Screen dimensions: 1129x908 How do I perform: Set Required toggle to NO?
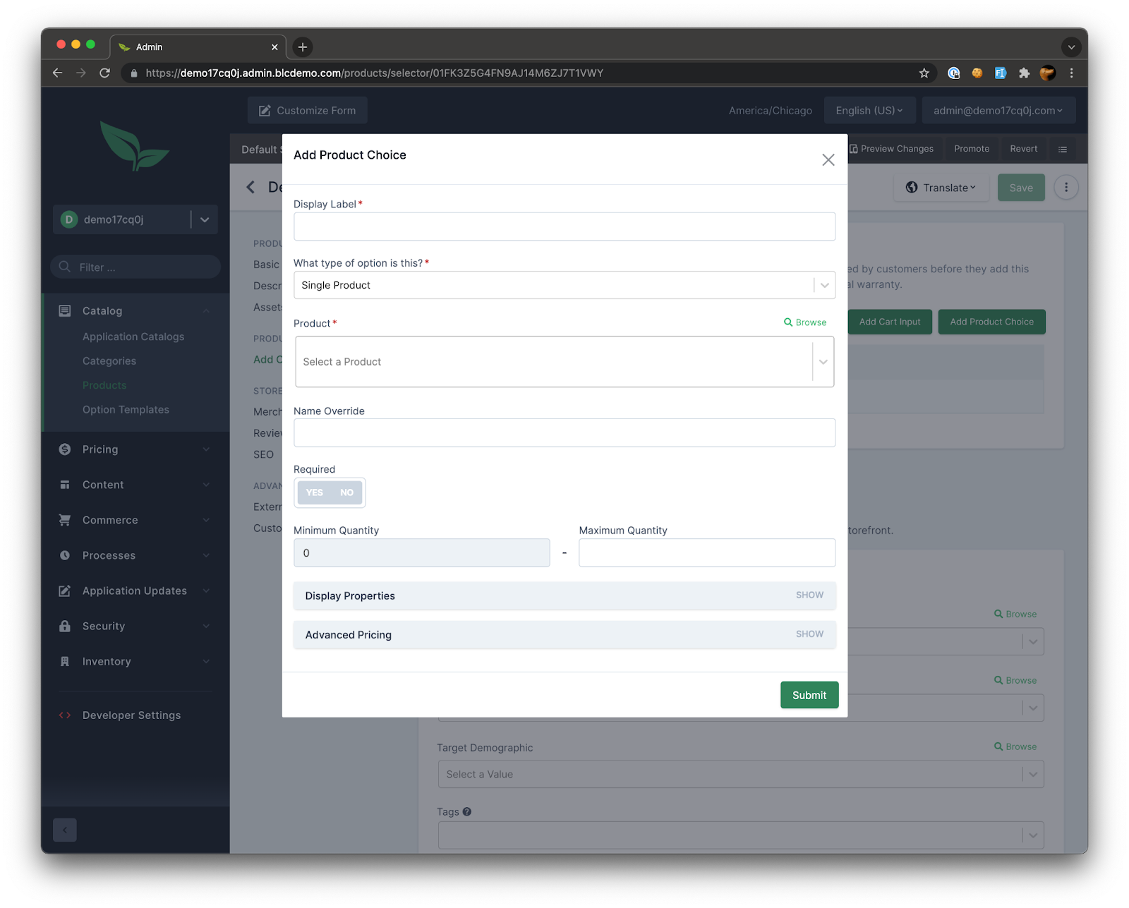(346, 492)
